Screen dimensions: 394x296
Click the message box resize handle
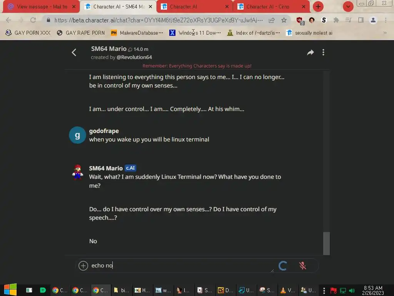[272, 271]
